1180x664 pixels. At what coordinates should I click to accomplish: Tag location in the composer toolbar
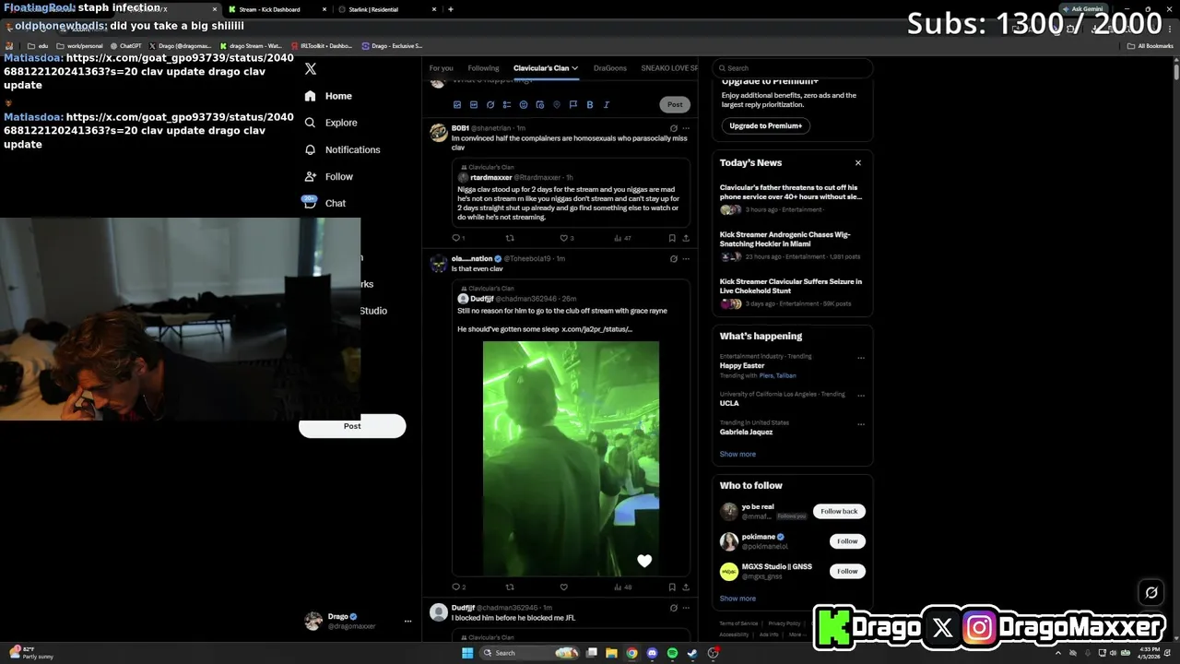click(556, 105)
